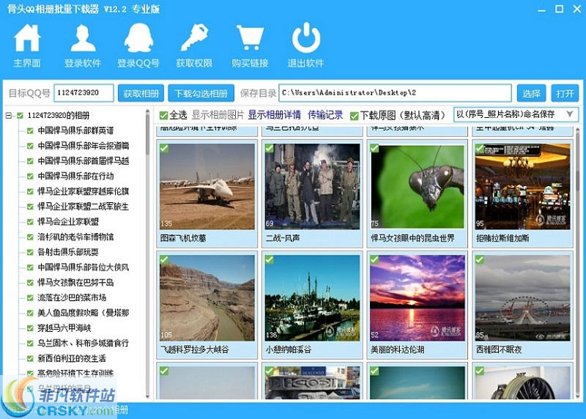
Task: Click the 获取相册 button
Action: coord(141,93)
